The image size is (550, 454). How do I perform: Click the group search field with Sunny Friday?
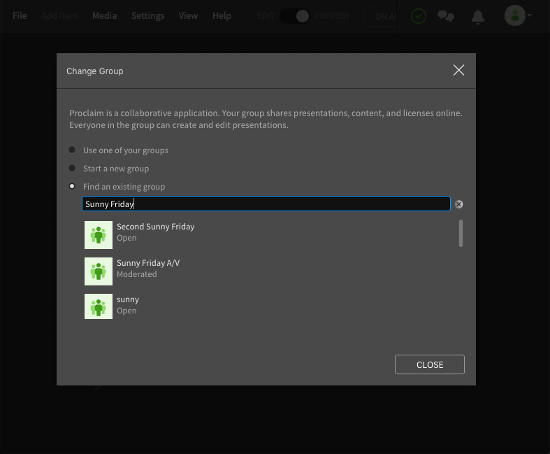point(266,204)
